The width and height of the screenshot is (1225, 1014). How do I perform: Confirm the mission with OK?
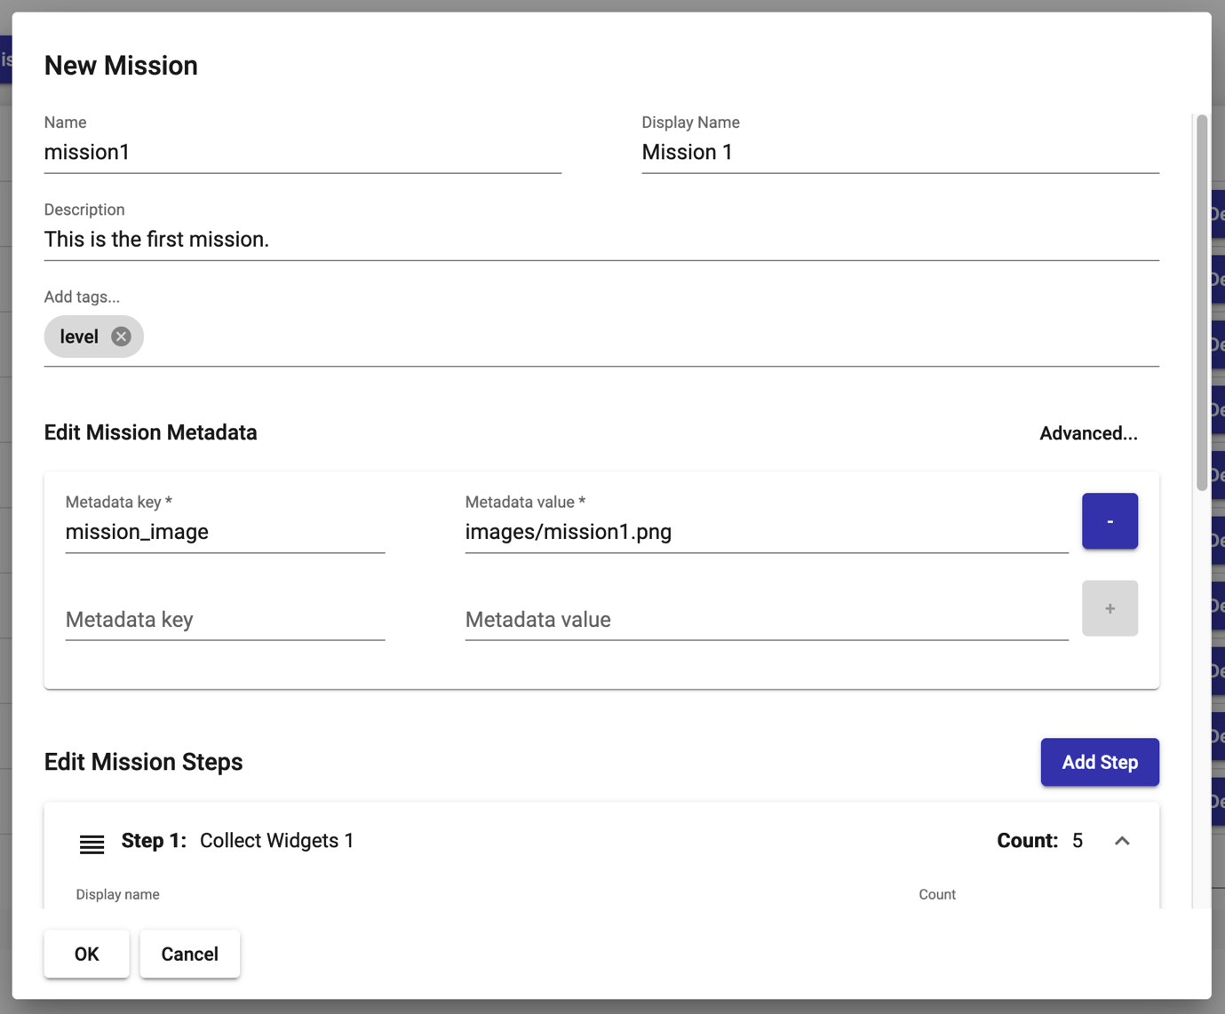click(x=86, y=954)
